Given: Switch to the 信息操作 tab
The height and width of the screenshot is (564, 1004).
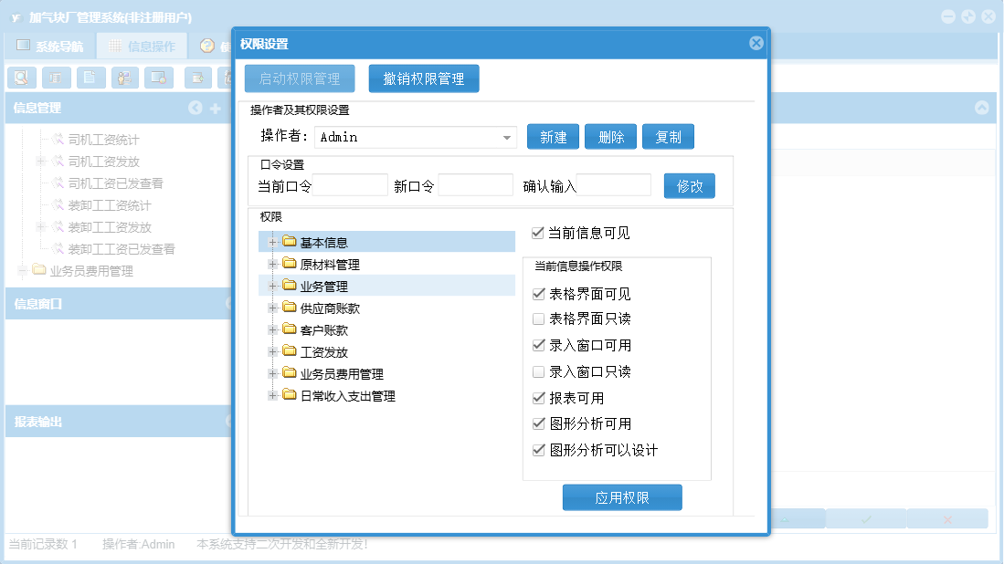Looking at the screenshot, I should click(x=143, y=46).
